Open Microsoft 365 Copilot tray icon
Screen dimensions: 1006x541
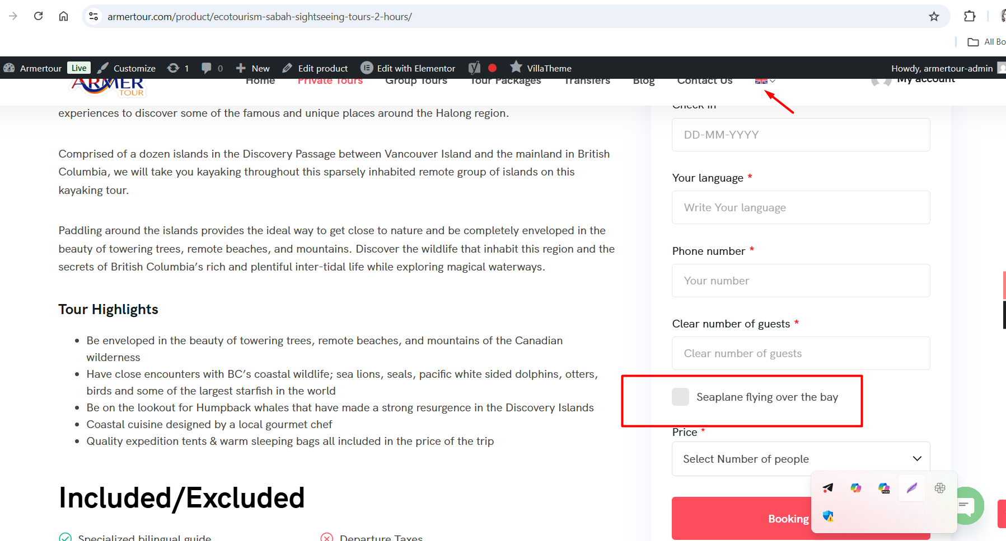pyautogui.click(x=884, y=488)
